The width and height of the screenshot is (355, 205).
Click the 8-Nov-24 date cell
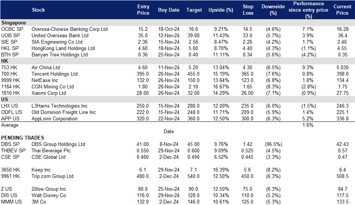point(169,144)
